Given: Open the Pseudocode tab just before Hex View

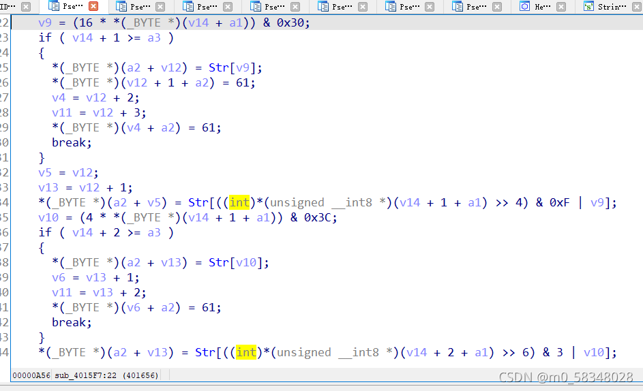Looking at the screenshot, I should click(x=476, y=7).
